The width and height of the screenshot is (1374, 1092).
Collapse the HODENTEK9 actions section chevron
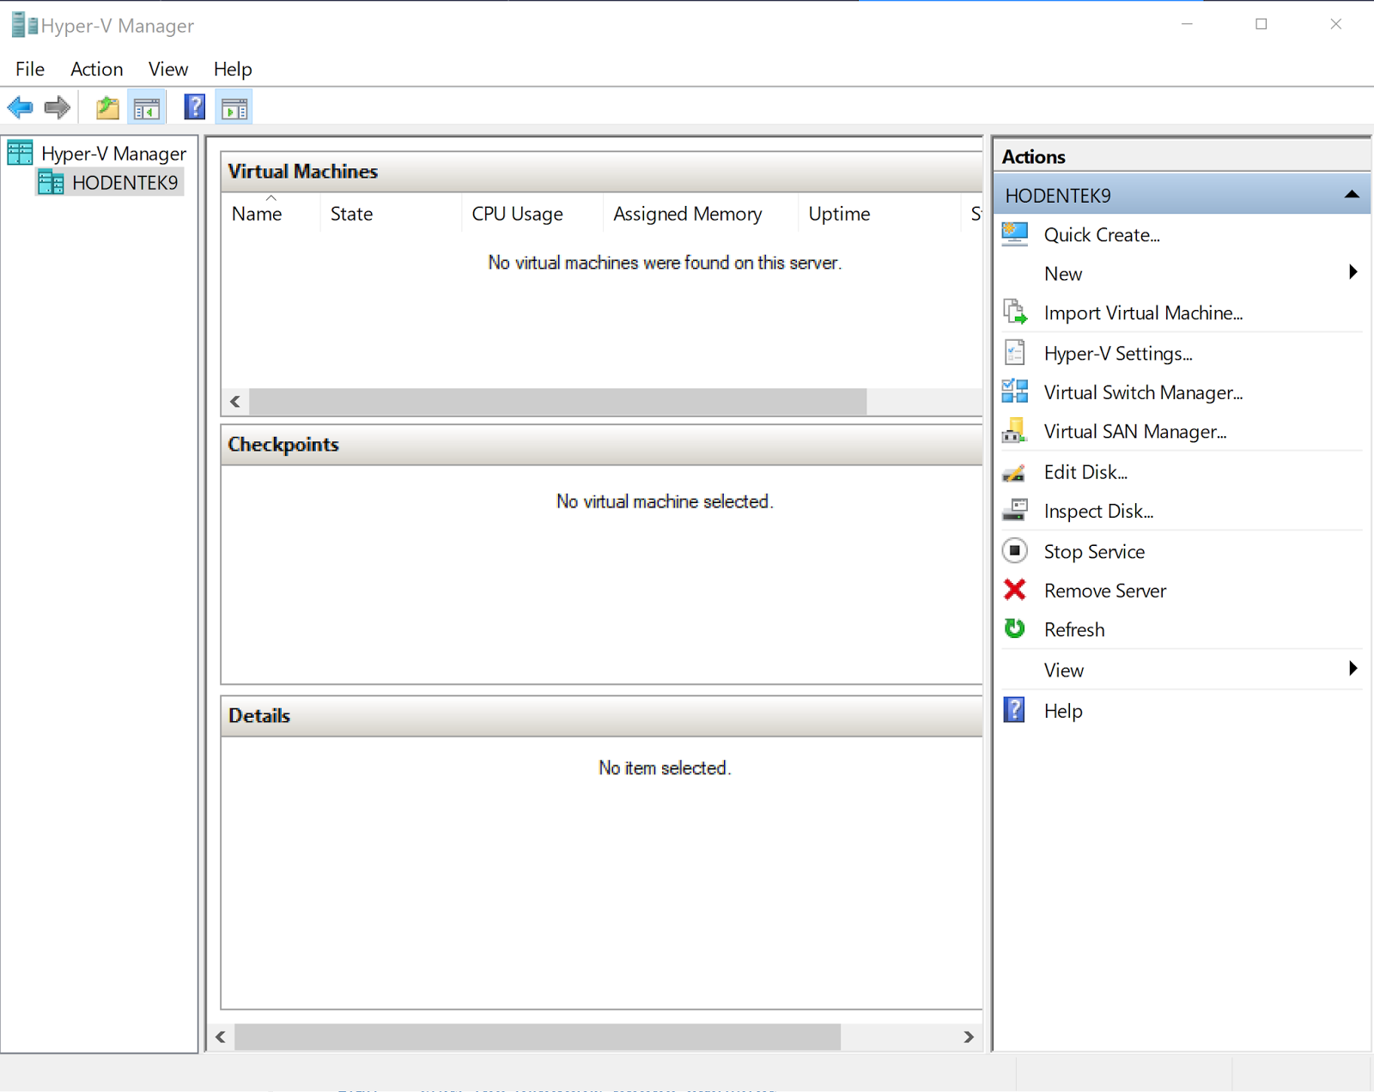click(1353, 195)
